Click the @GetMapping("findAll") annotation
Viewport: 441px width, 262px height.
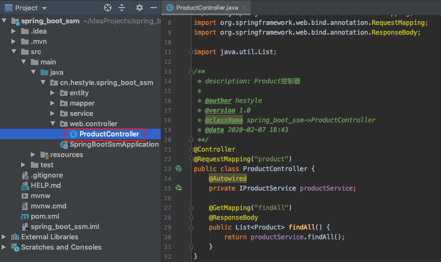pos(251,208)
